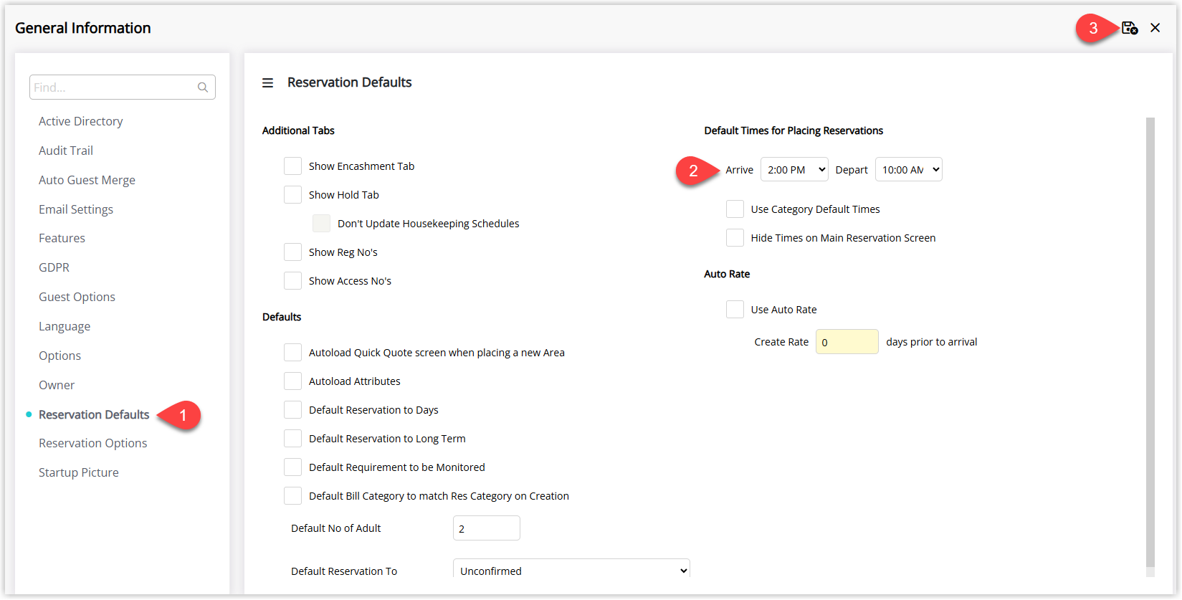
Task: Close the General Information window
Action: [1155, 28]
